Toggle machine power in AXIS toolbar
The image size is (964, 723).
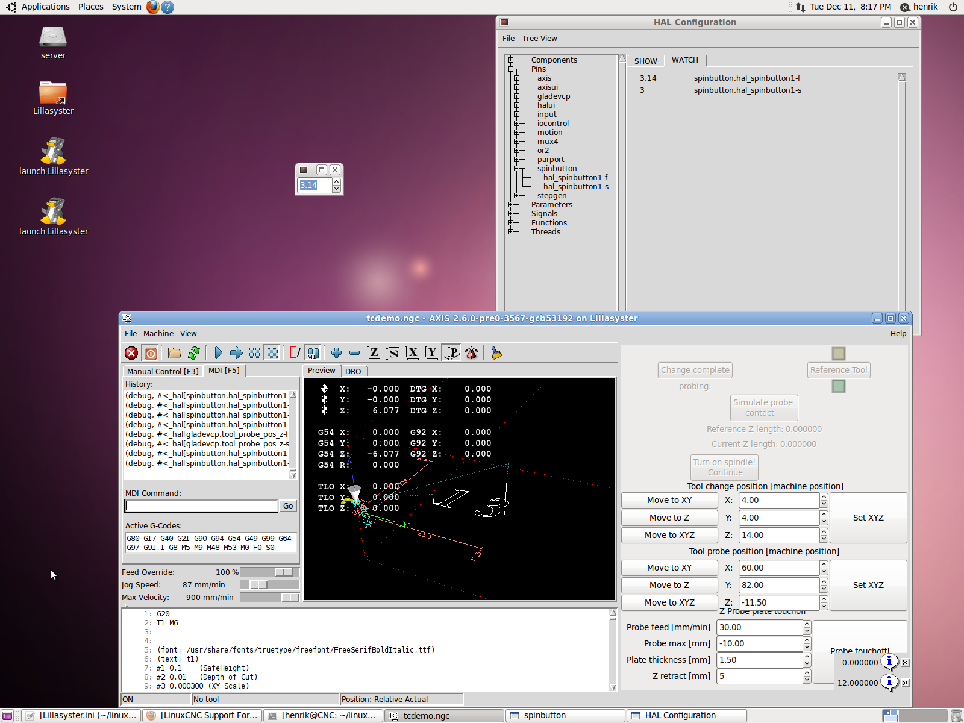point(151,353)
